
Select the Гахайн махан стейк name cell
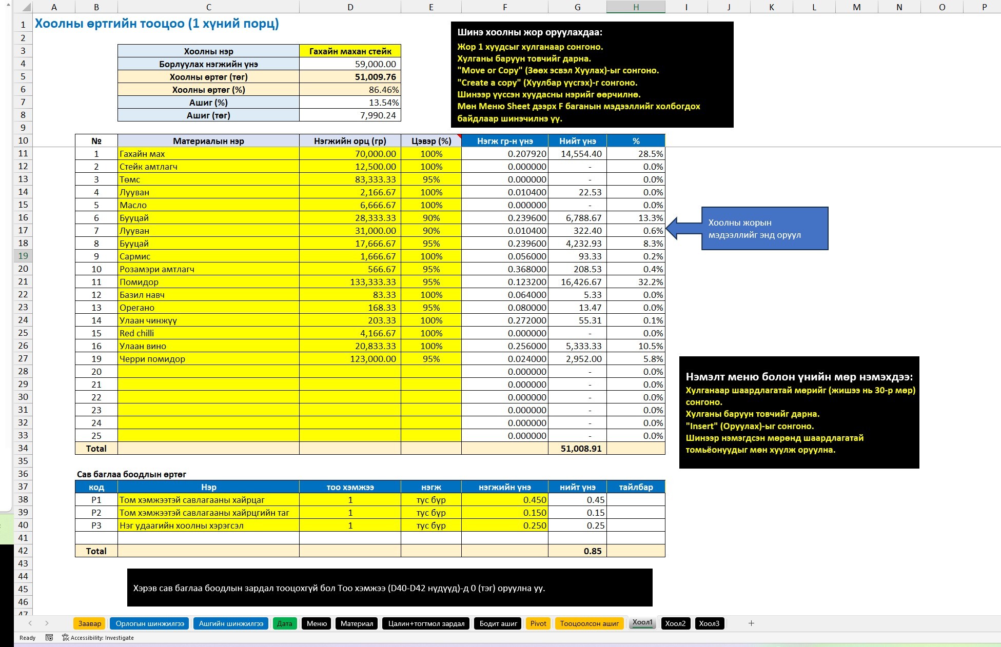[350, 51]
